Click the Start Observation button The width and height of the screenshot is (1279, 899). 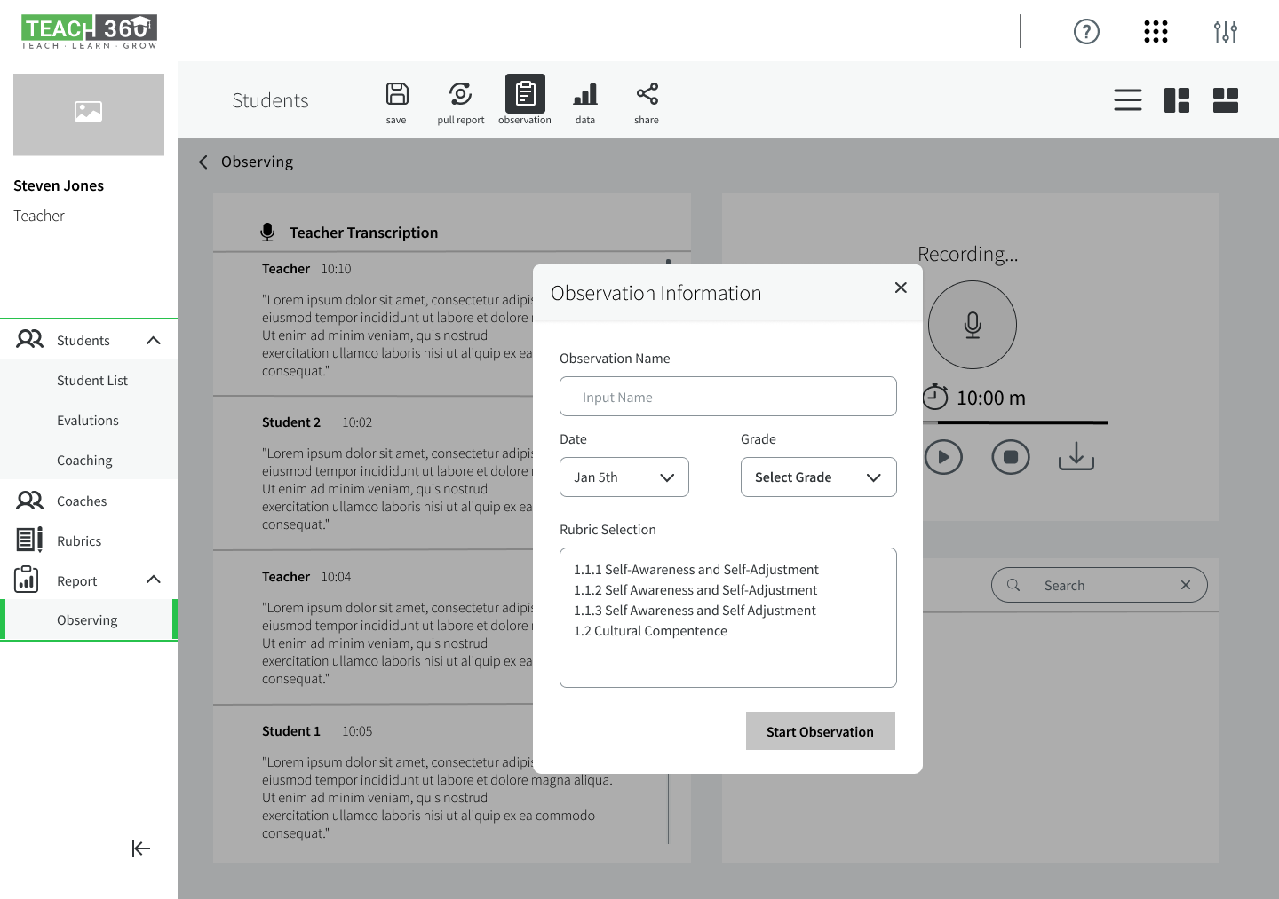click(x=821, y=731)
